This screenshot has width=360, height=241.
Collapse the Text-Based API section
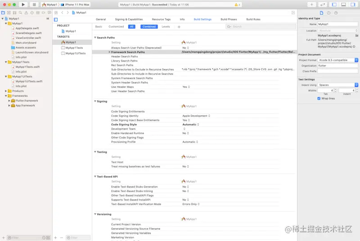pyautogui.click(x=95, y=176)
